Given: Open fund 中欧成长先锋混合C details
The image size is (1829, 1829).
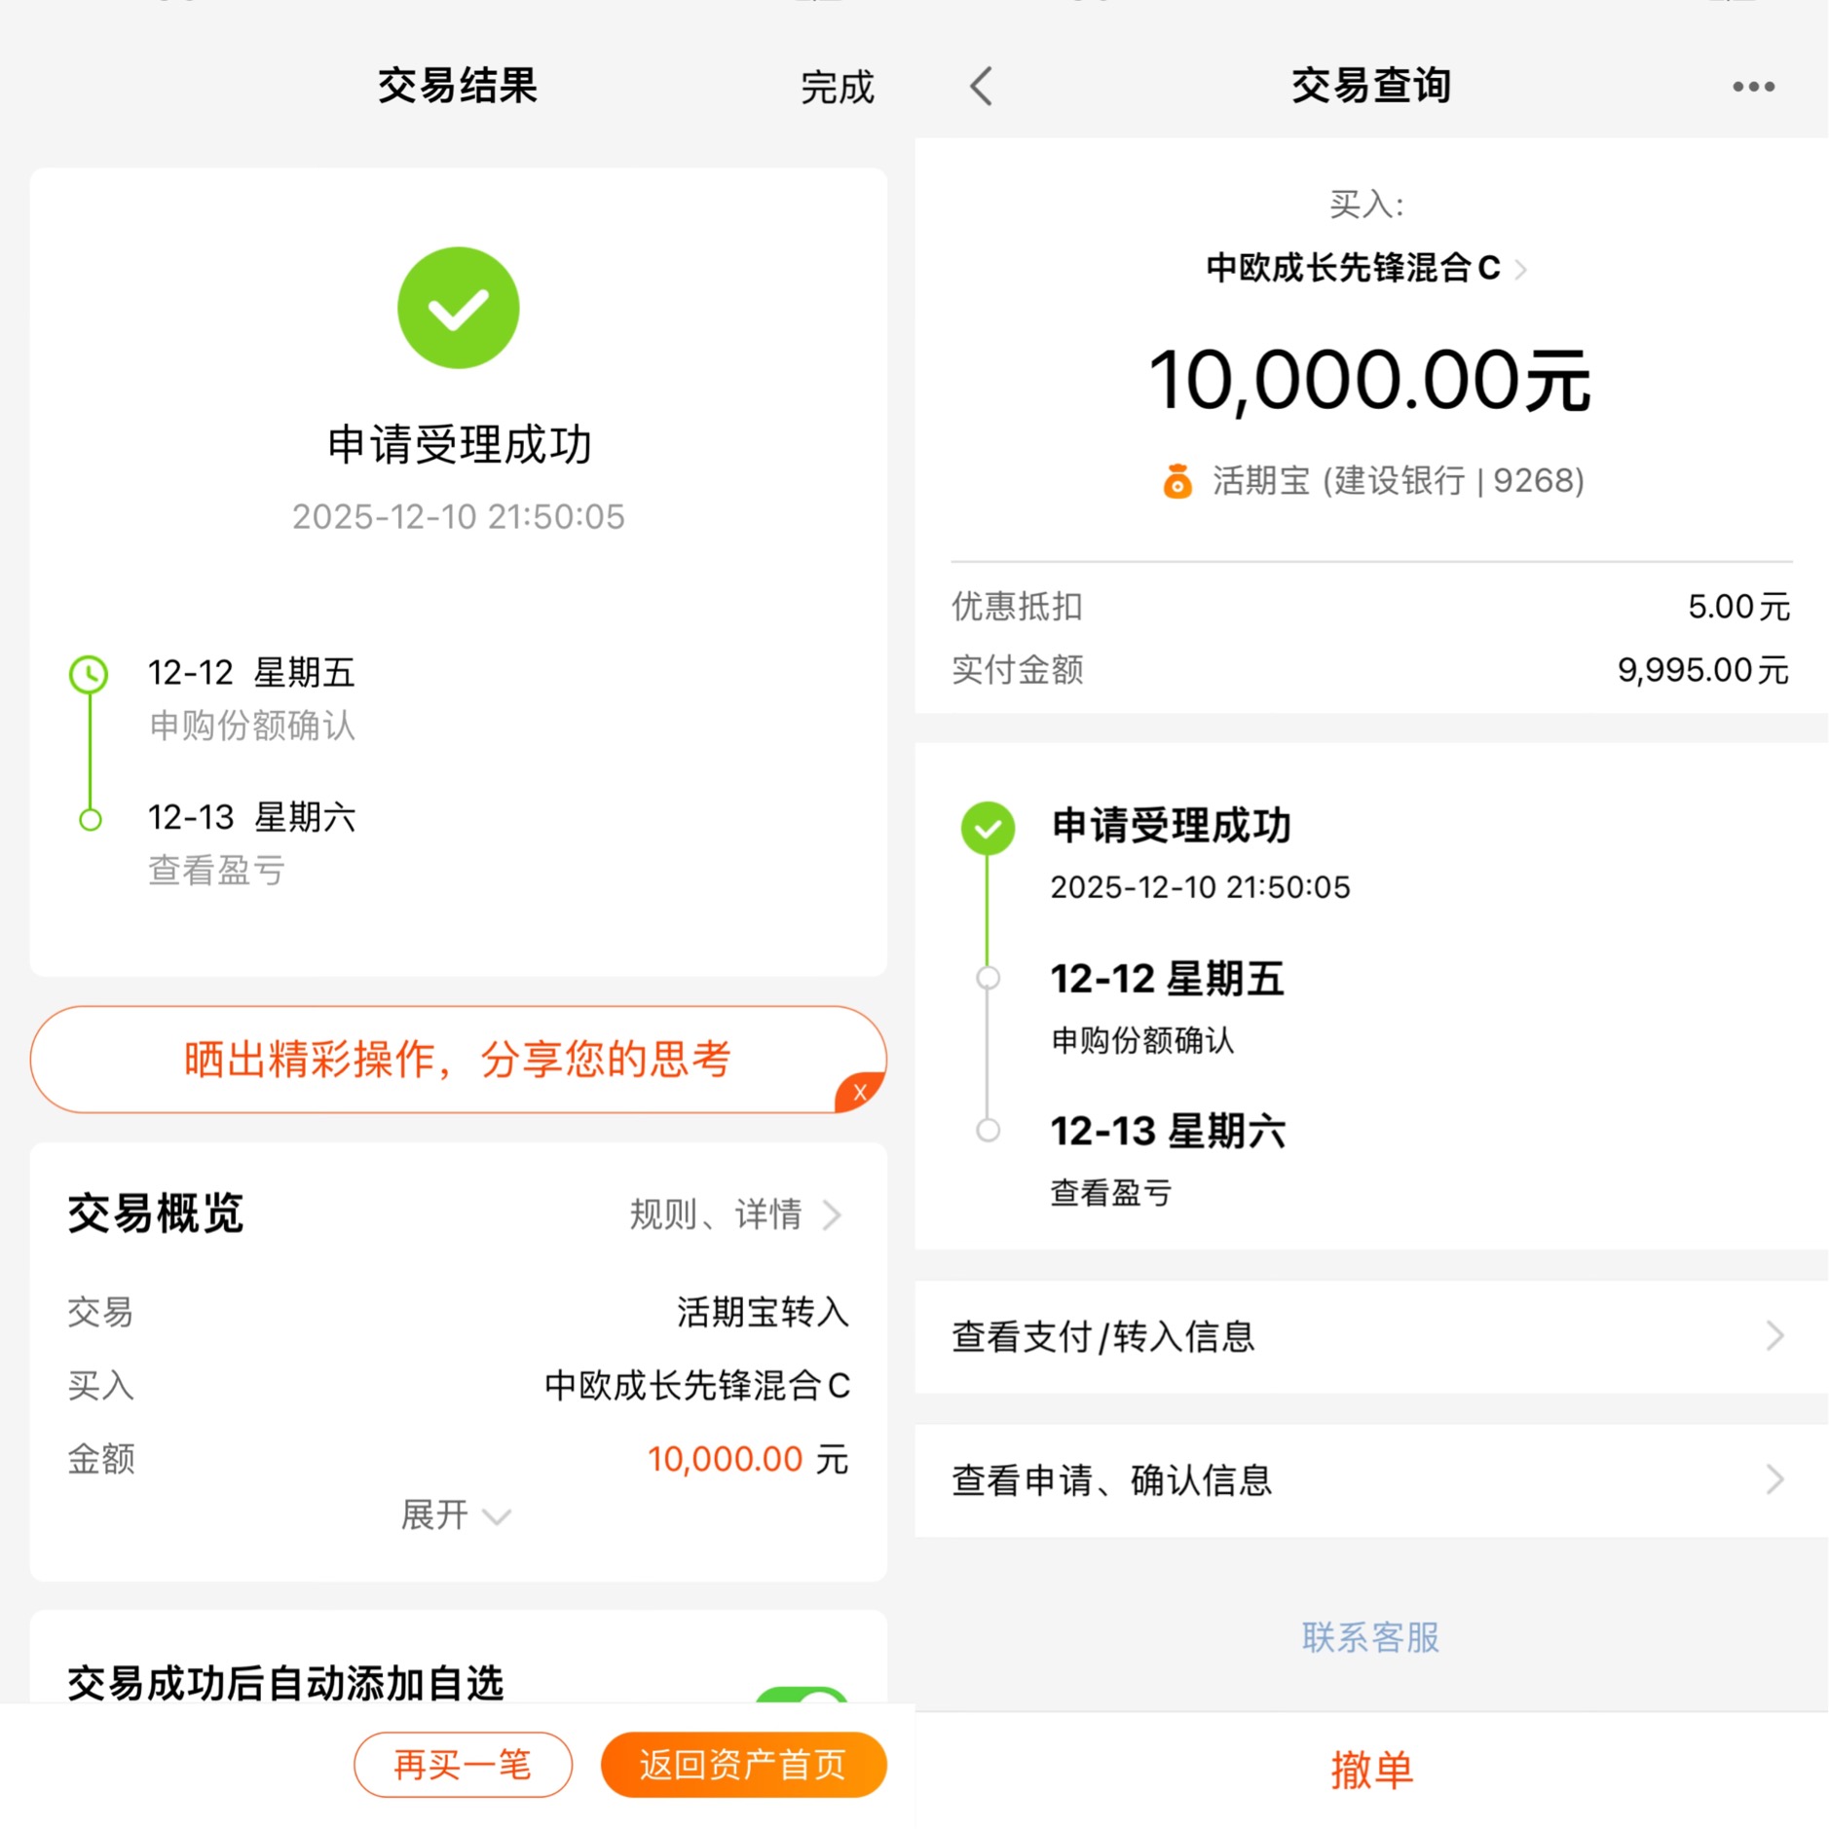Looking at the screenshot, I should (x=1353, y=267).
